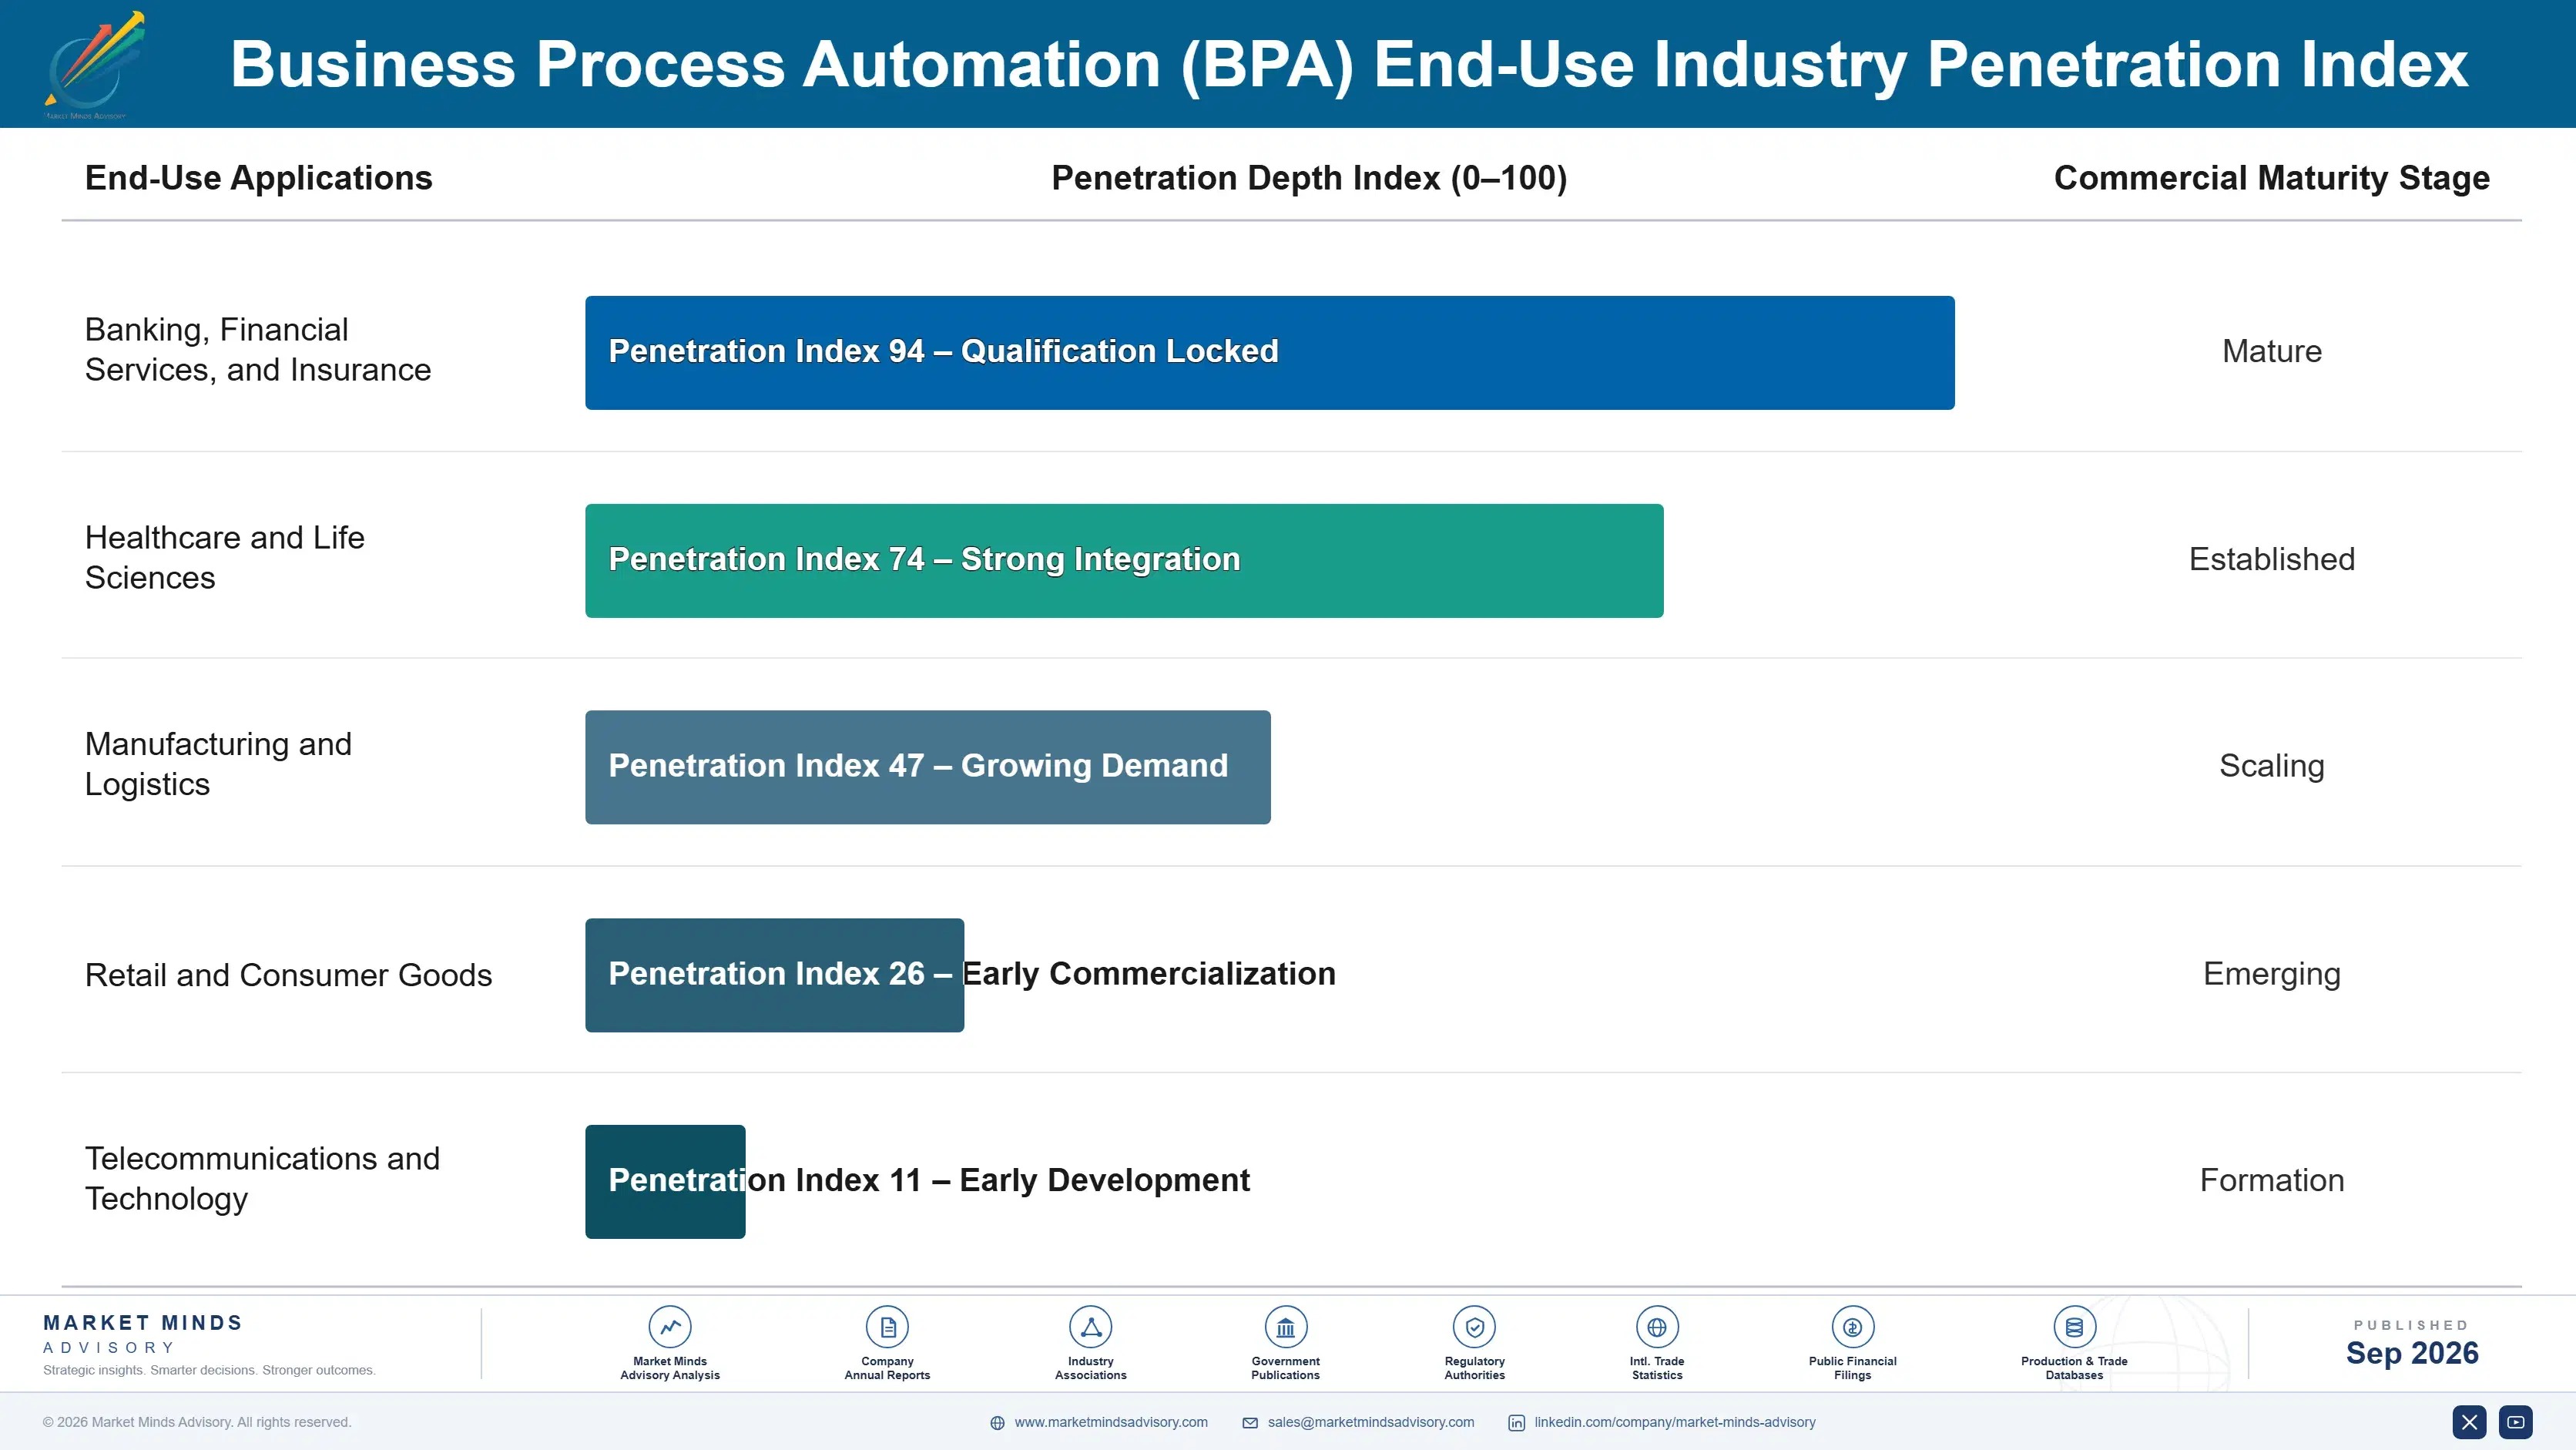Click the envelope icon beside sales email
The image size is (2576, 1450).
click(1250, 1422)
